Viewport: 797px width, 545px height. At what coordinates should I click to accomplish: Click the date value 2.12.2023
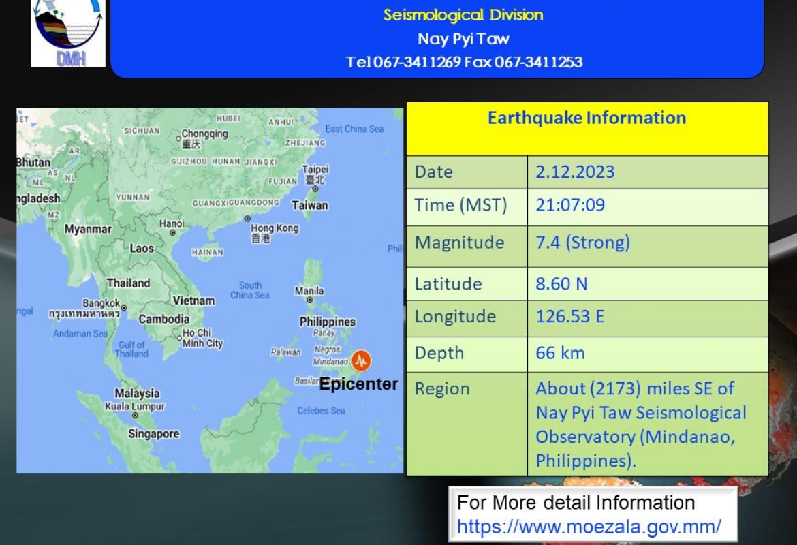575,172
